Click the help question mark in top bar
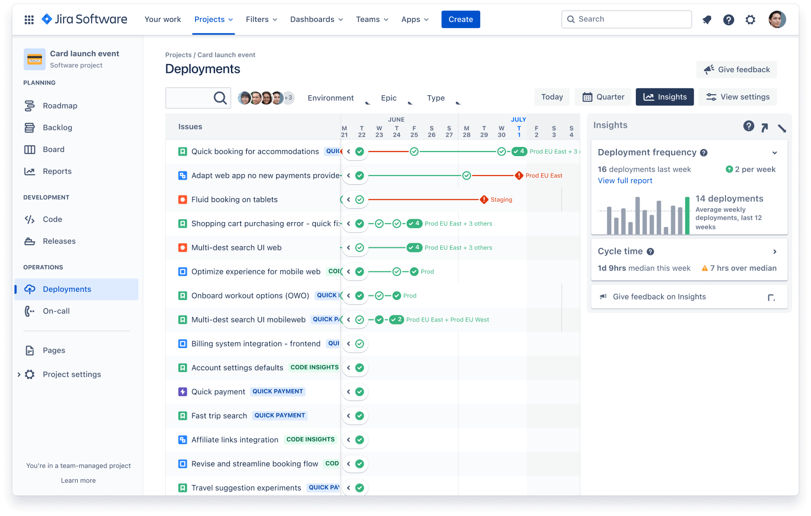Image resolution: width=811 pixels, height=516 pixels. pyautogui.click(x=728, y=19)
